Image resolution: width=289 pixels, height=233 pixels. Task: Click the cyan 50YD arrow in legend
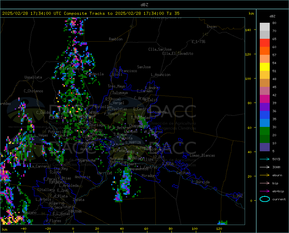pyautogui.click(x=265, y=159)
